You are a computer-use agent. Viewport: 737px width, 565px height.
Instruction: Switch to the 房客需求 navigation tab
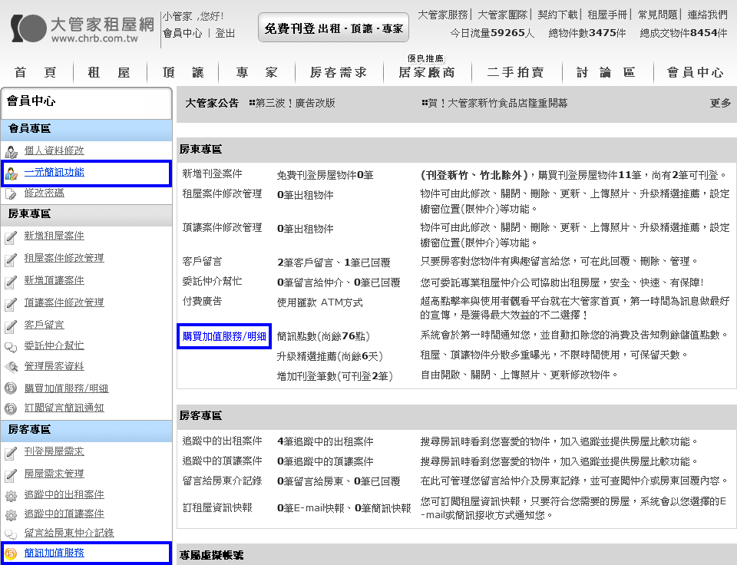click(x=339, y=72)
